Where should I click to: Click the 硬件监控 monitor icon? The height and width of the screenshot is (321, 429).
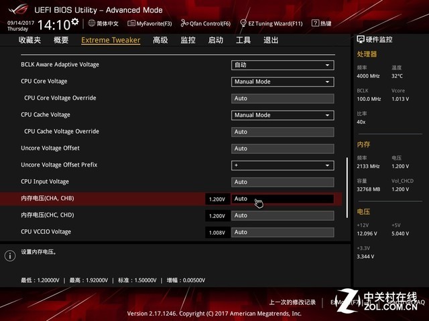coord(361,40)
